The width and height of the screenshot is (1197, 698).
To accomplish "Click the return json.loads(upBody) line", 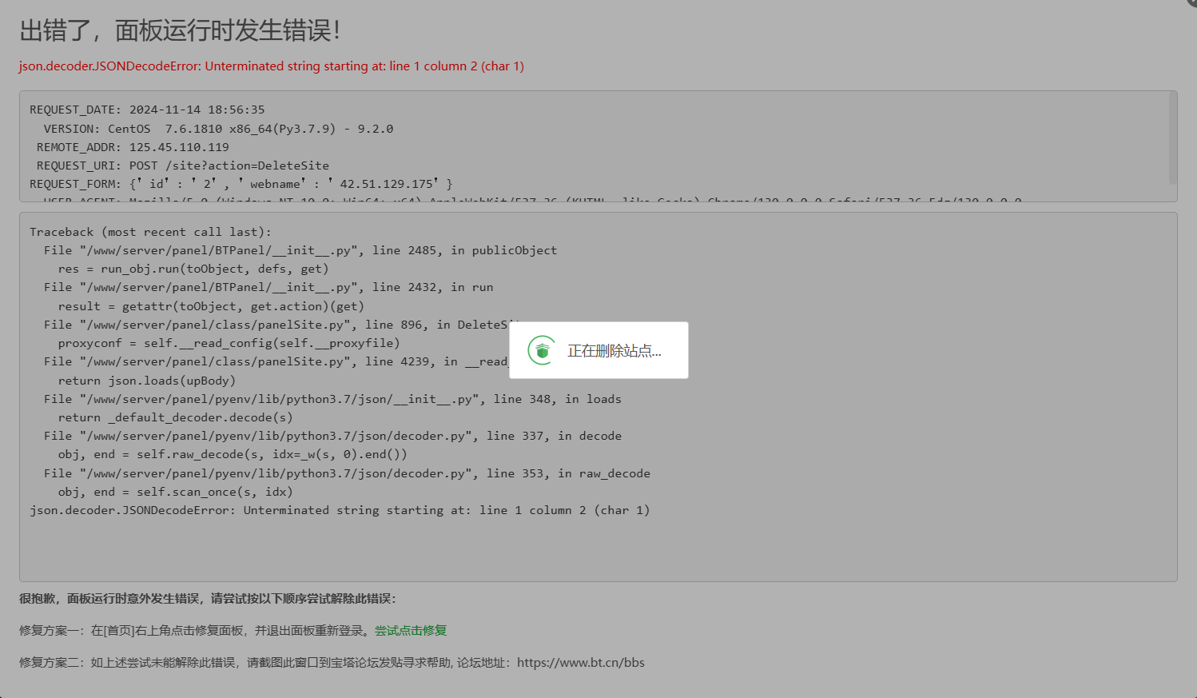I will (147, 381).
